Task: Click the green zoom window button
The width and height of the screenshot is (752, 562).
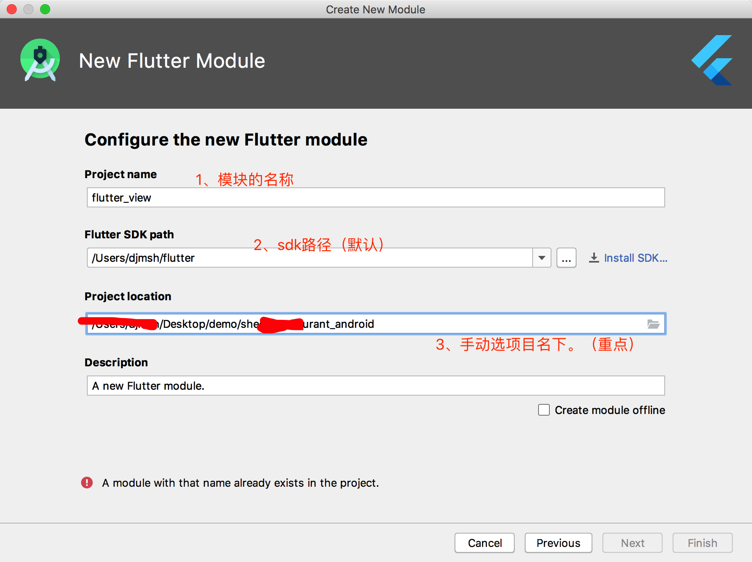Action: coord(45,9)
